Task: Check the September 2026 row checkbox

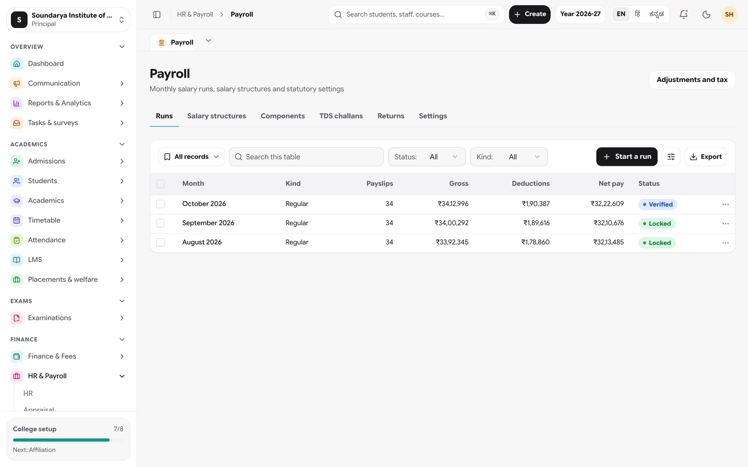Action: (161, 223)
